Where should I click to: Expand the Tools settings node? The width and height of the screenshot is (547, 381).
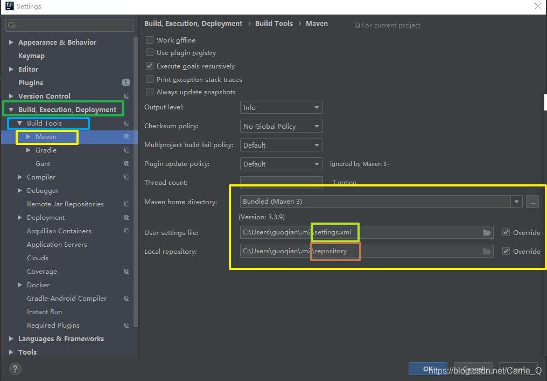click(x=11, y=352)
